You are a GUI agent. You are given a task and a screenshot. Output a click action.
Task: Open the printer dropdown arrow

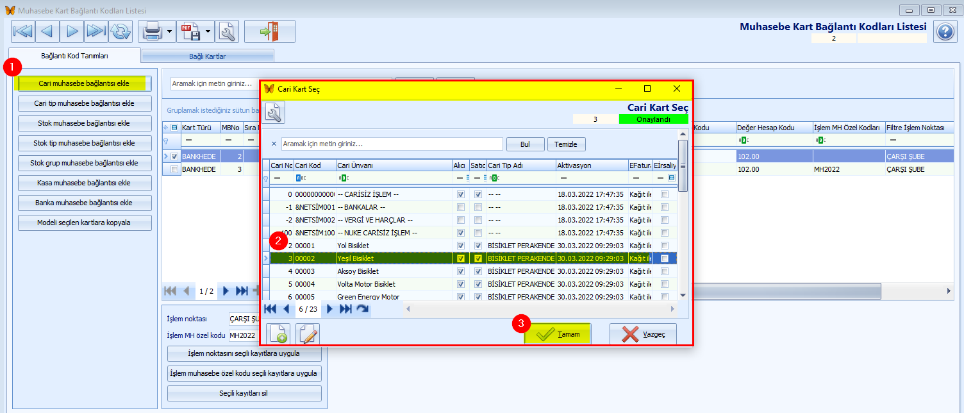[x=170, y=31]
